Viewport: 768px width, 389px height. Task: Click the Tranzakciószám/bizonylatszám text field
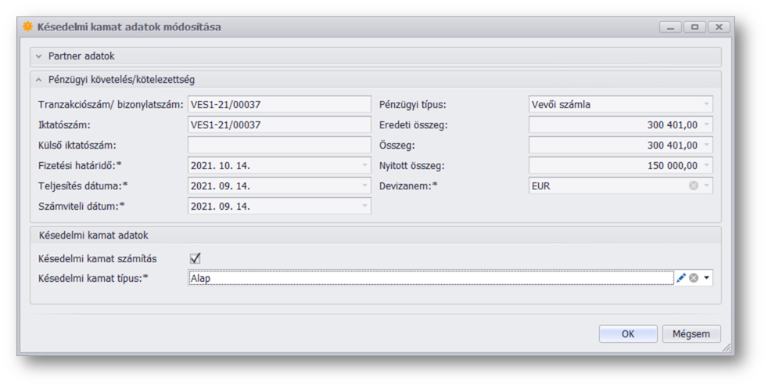[279, 105]
